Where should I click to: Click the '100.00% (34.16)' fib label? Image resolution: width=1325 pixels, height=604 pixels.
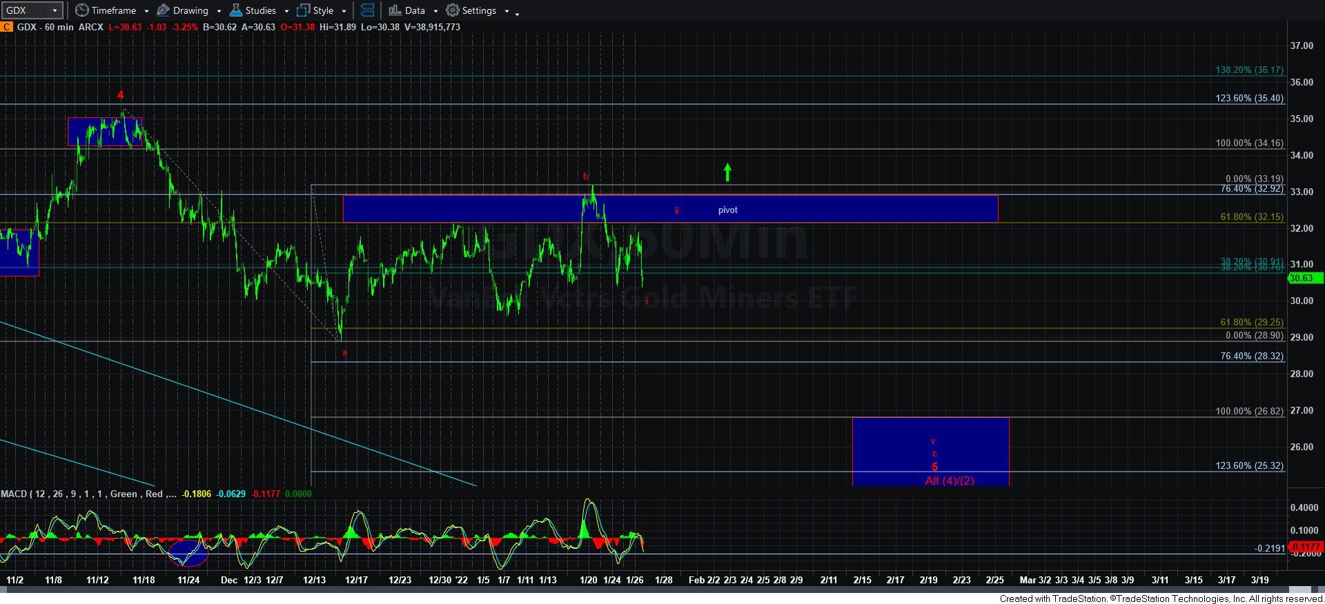pos(1249,143)
